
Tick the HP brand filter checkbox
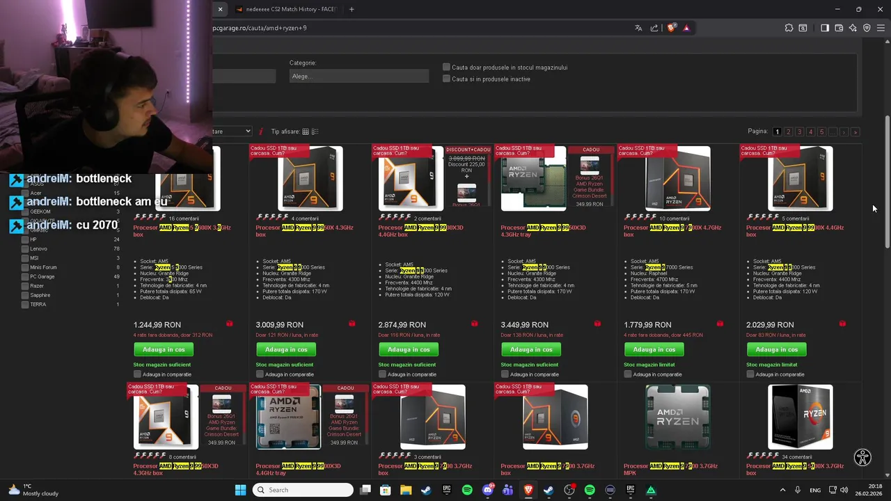(x=25, y=239)
